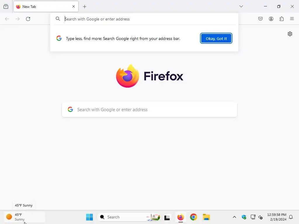Screen dimensions: 299x224
Task: Click the address bar magnifier icon
Action: pyautogui.click(x=58, y=19)
